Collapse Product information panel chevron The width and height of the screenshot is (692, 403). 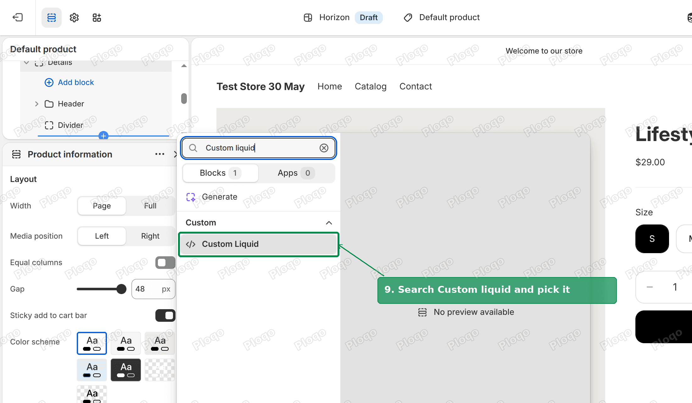176,154
